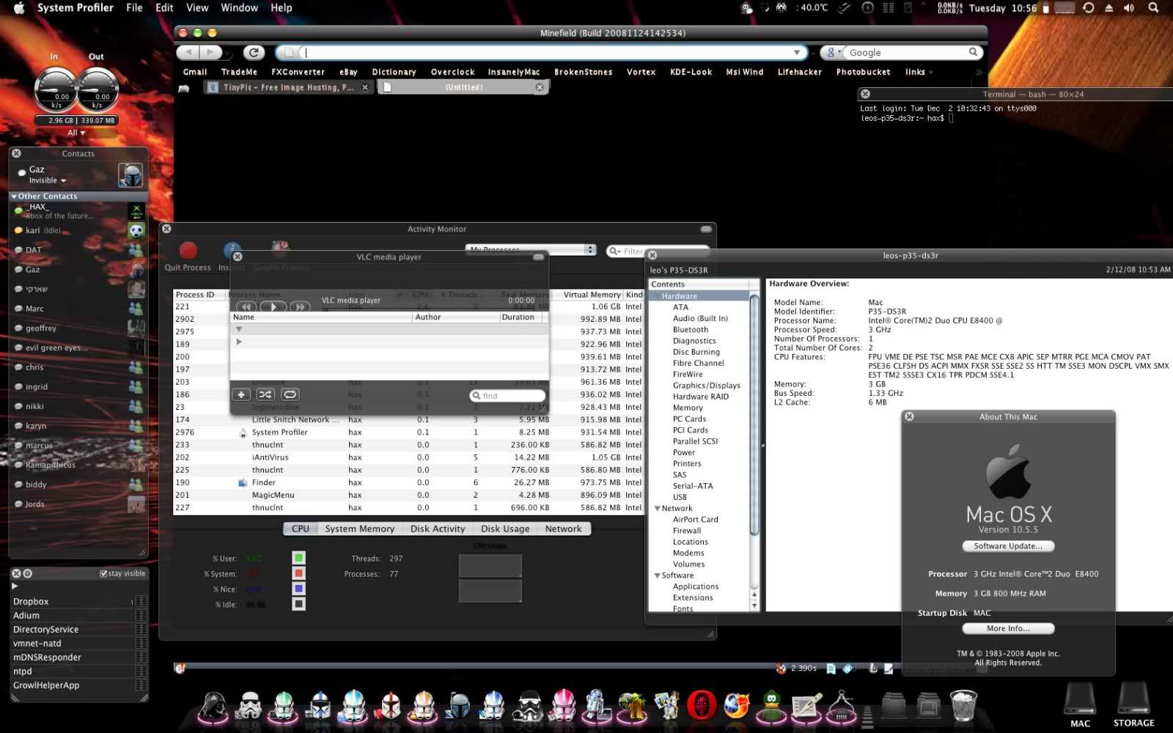Open the URL bar history dropdown arrow

797,53
